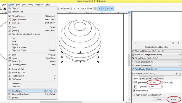Choose Objects to Guides

(x=32, y=50)
